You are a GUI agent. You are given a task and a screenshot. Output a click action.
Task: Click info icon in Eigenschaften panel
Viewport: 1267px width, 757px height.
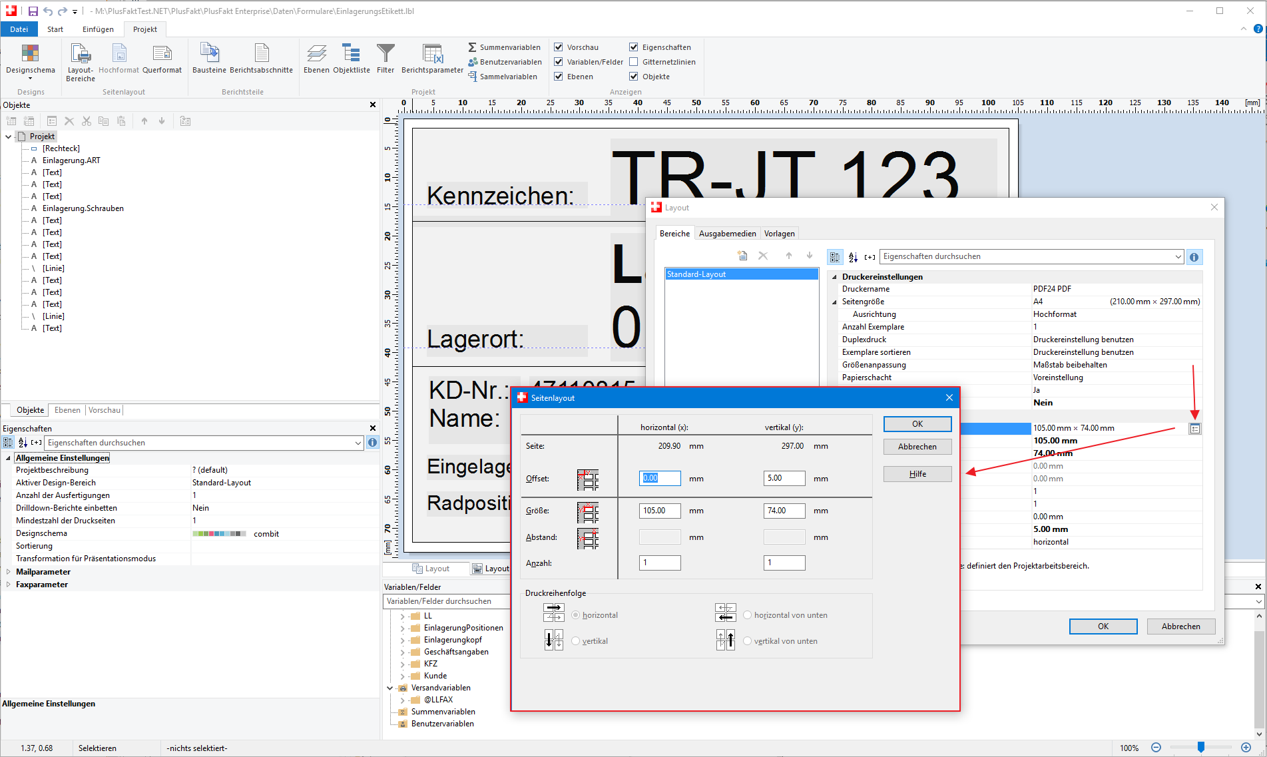(372, 443)
